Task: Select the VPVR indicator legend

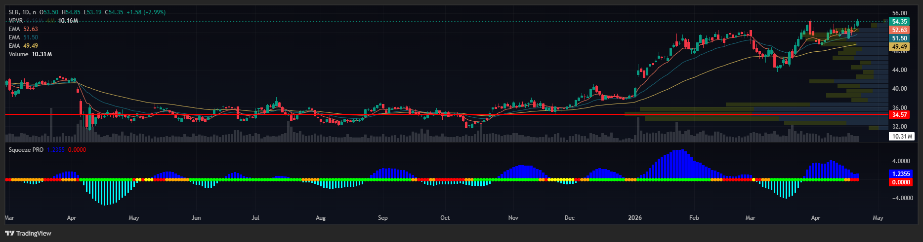Action: coord(16,21)
